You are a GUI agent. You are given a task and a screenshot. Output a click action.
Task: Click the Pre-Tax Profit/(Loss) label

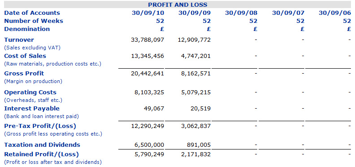point(40,126)
